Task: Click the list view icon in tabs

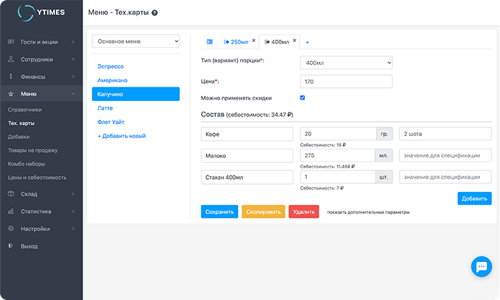Action: coord(209,42)
